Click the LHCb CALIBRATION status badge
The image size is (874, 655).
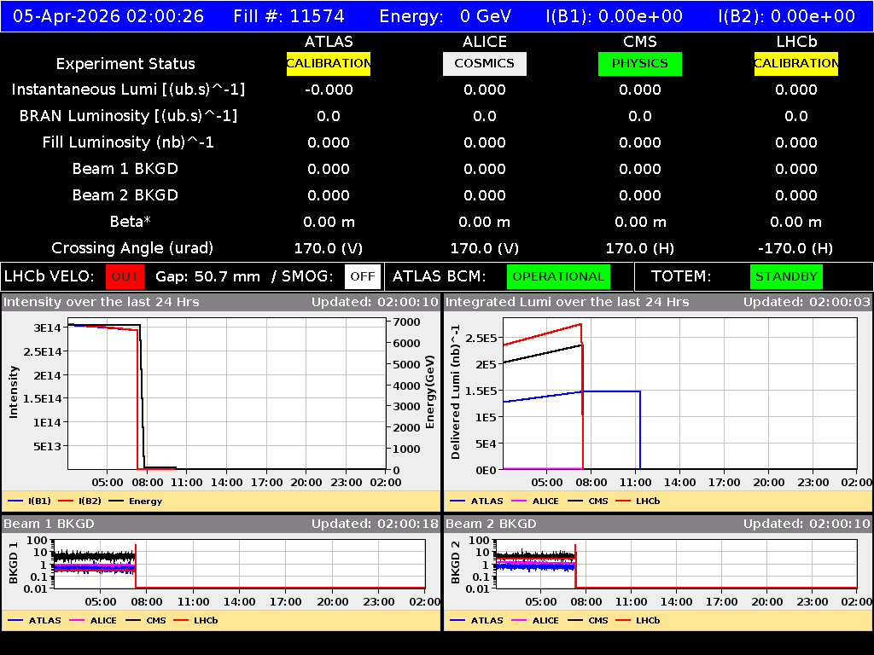pos(795,63)
